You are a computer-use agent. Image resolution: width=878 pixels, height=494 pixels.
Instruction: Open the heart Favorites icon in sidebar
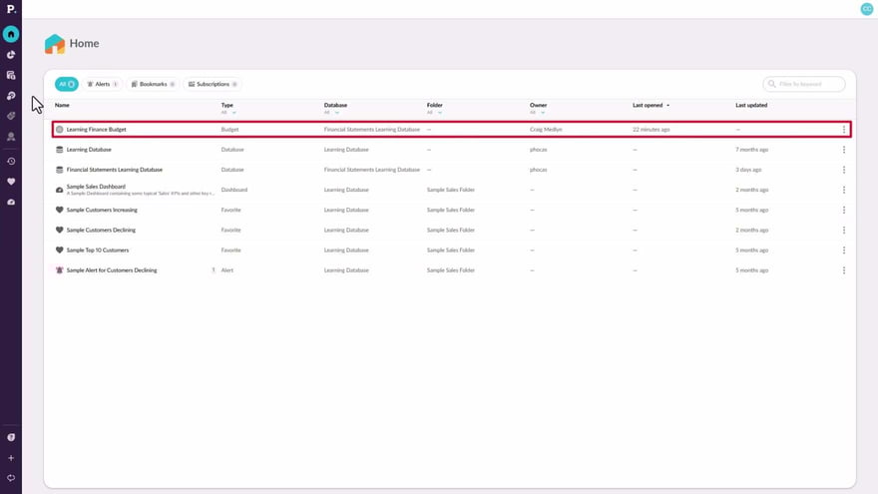tap(11, 182)
